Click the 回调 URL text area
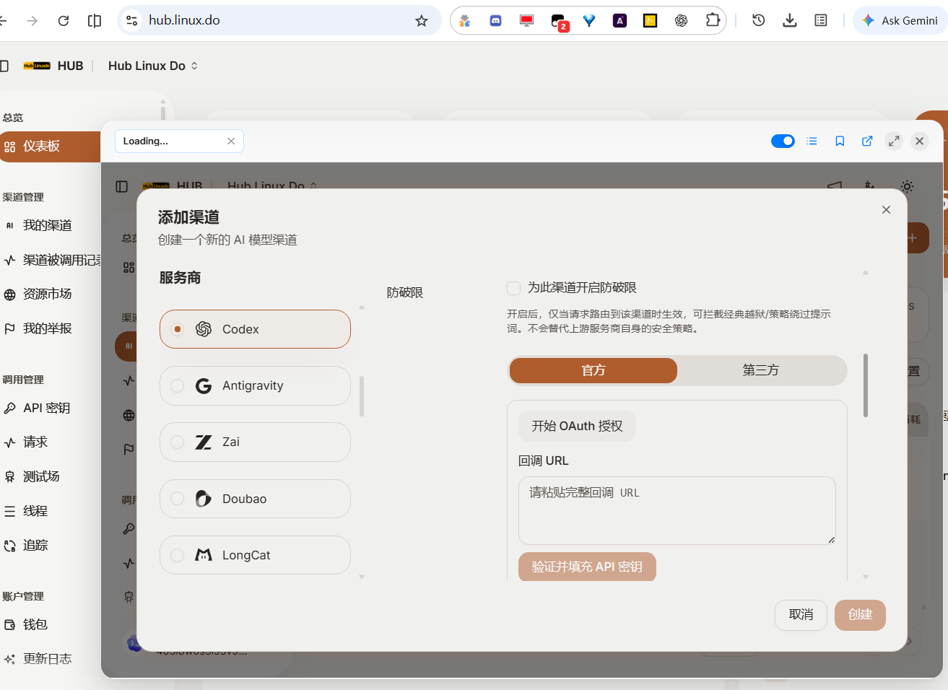 tap(677, 510)
